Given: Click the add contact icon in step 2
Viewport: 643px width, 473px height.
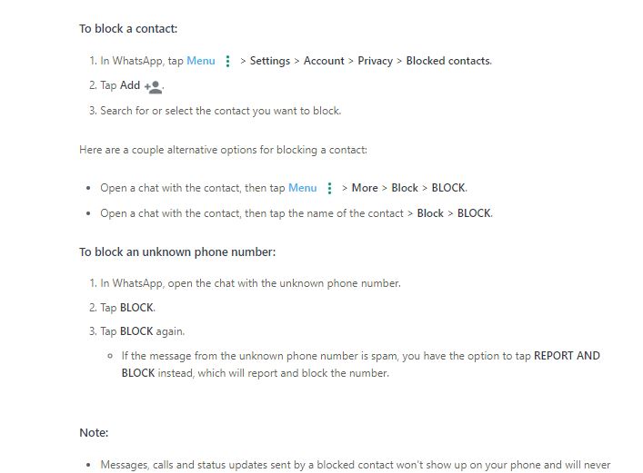Looking at the screenshot, I should point(153,86).
